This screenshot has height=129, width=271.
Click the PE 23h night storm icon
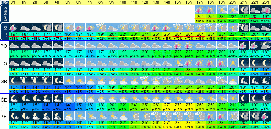click(x=265, y=116)
